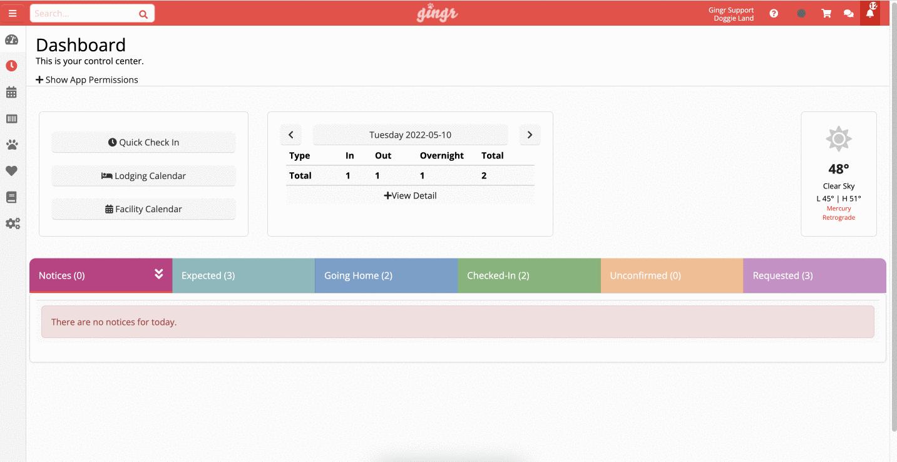Open the Tuesday 2022-05-10 date picker
This screenshot has width=897, height=462.
[x=410, y=135]
